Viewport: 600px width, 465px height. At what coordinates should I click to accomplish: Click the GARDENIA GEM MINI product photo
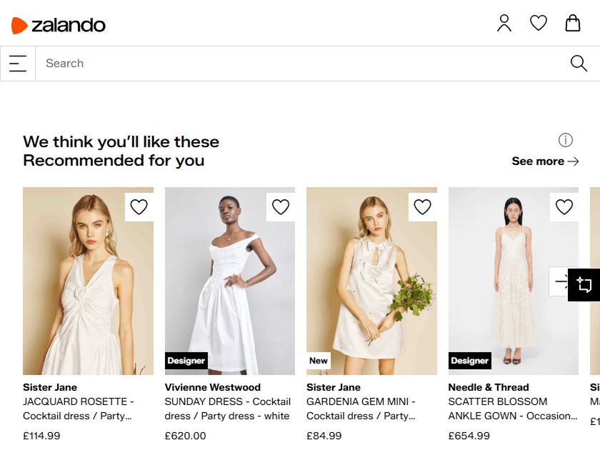pyautogui.click(x=371, y=281)
